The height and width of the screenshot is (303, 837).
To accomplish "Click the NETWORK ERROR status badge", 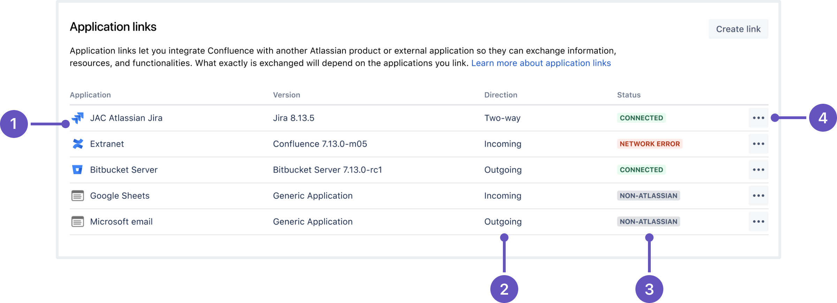I will coord(649,144).
